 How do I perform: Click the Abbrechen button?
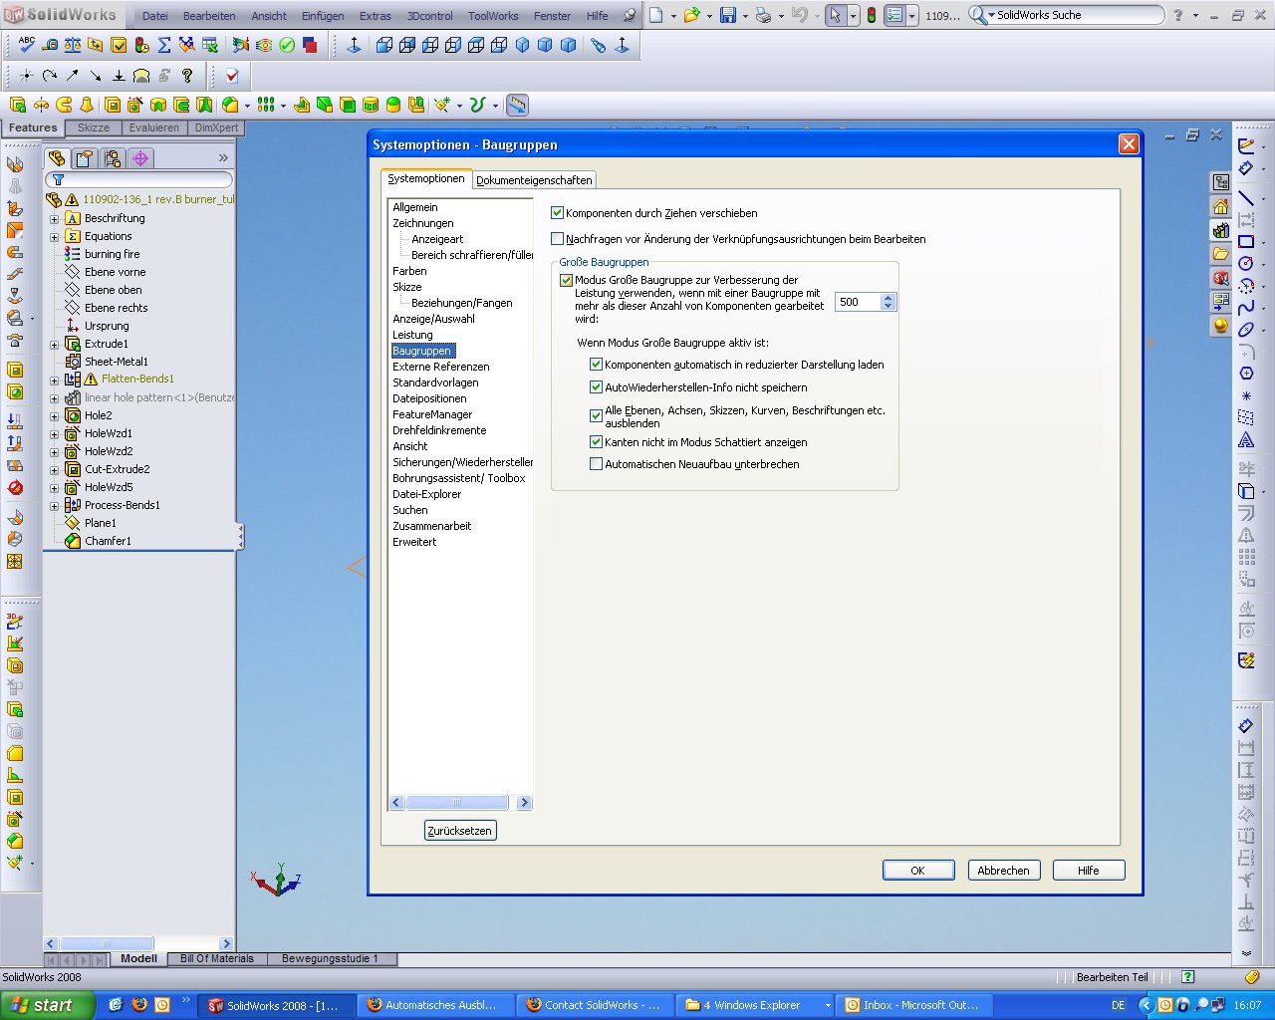1003,871
